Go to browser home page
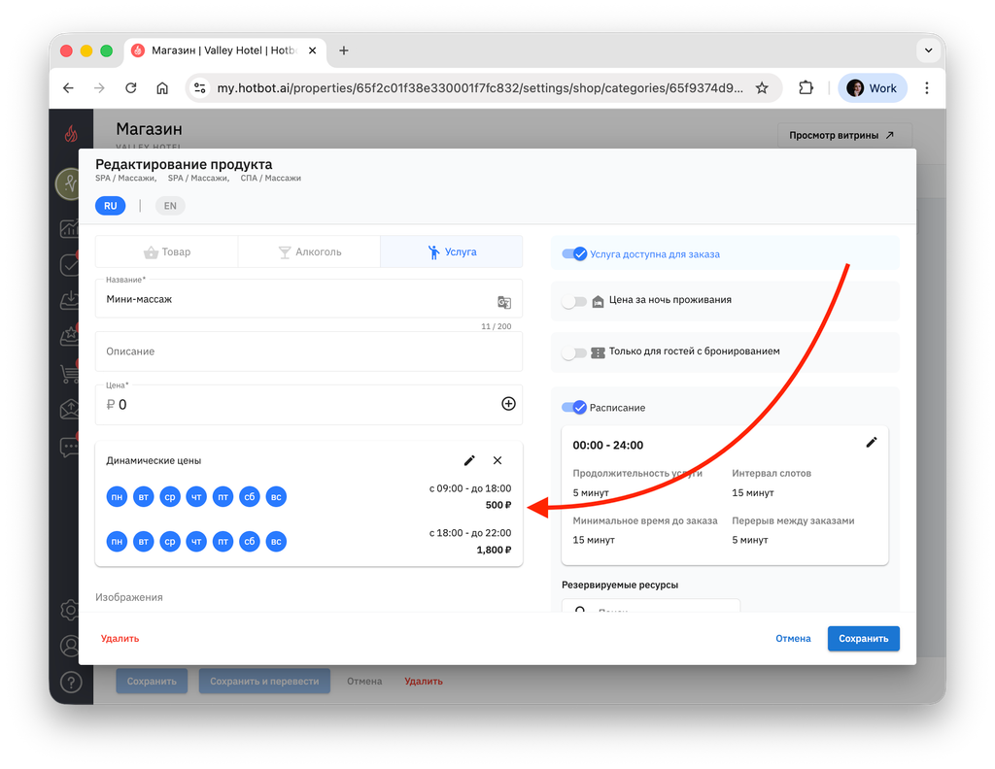The image size is (995, 769). click(162, 88)
